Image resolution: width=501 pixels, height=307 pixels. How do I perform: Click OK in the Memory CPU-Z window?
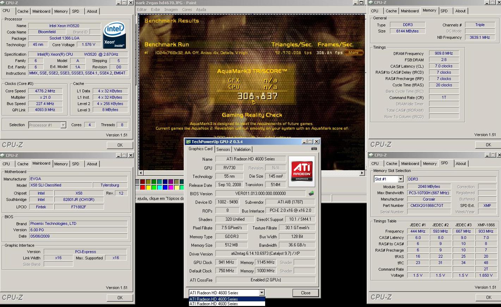488,145
